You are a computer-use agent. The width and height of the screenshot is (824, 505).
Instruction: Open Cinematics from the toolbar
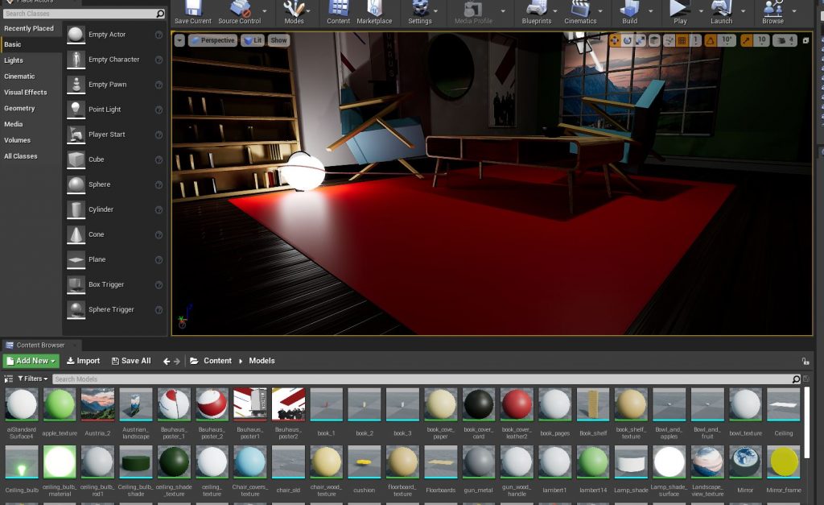[580, 11]
